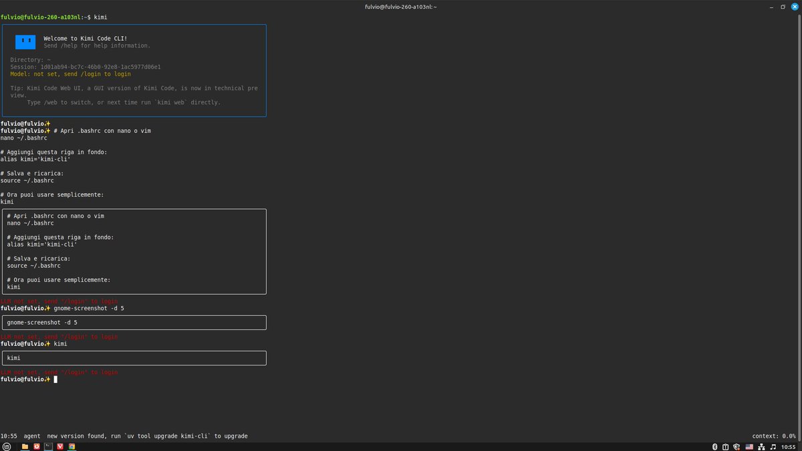The width and height of the screenshot is (802, 451).
Task: Open the Bluetooth tray icon
Action: [714, 446]
